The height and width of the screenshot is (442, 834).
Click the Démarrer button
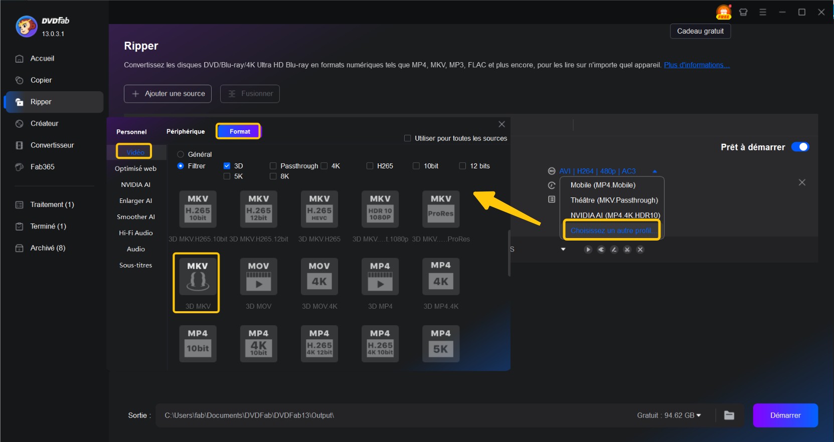785,415
